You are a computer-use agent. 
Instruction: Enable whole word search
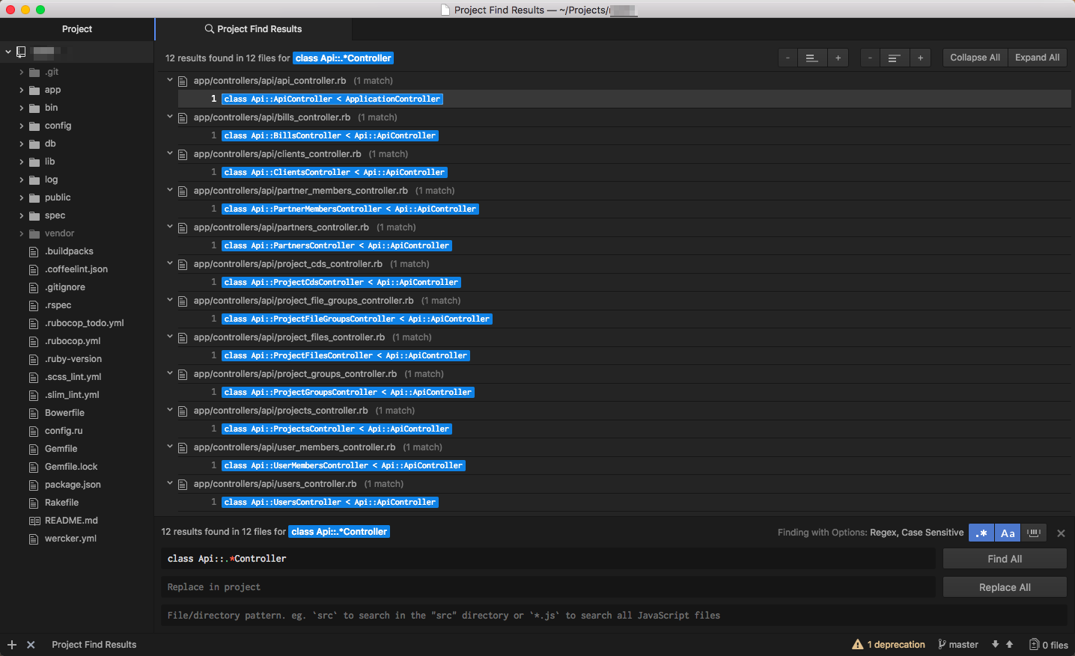1034,532
